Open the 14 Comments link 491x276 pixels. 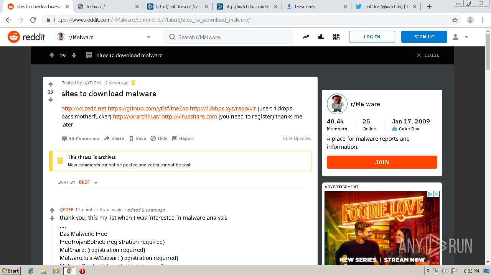coord(81,139)
